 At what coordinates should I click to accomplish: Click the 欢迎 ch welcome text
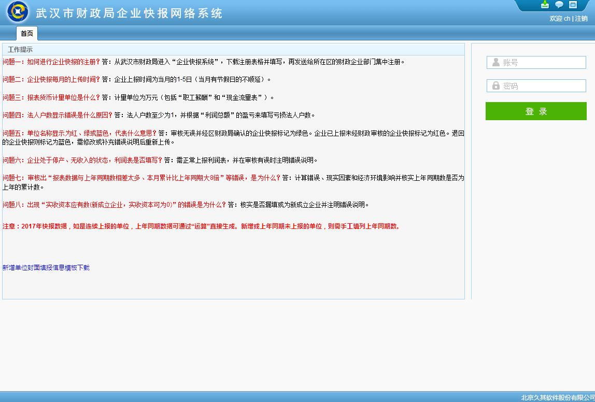point(560,19)
